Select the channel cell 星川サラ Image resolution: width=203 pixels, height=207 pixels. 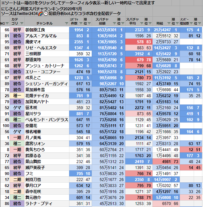pos(47,114)
